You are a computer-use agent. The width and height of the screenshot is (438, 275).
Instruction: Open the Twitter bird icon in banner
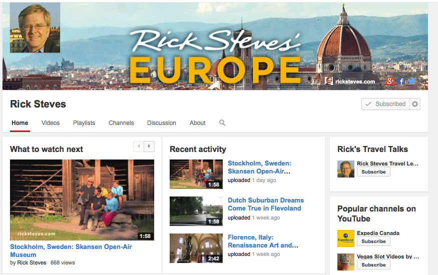coord(411,81)
